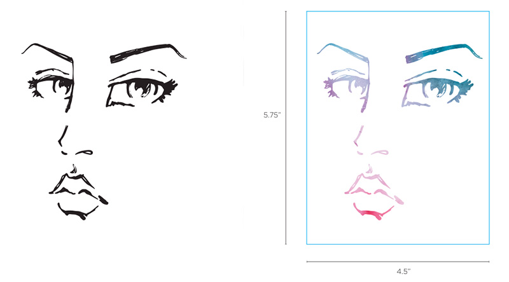The width and height of the screenshot is (509, 282).
Task: Click the black sketch's lower lip stroke
Action: 78,212
